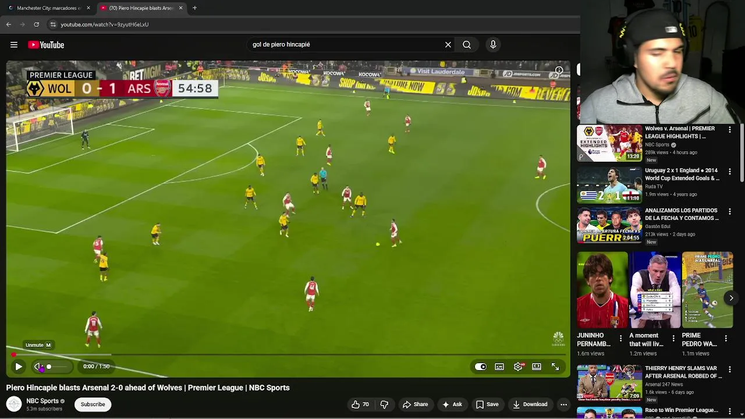This screenshot has width=745, height=419.
Task: Enter full screen mode
Action: tap(555, 367)
